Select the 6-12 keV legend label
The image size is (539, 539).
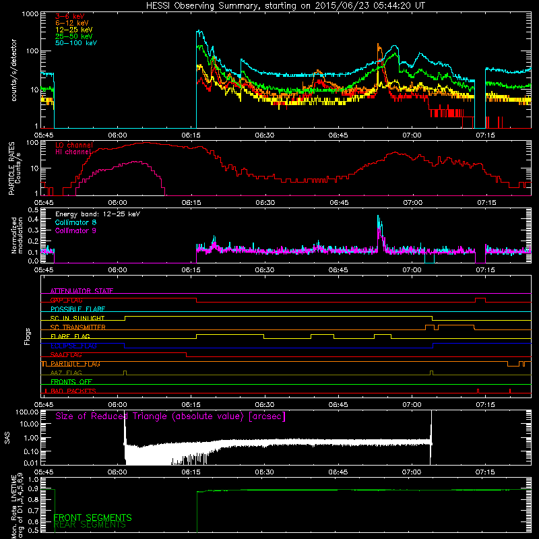pyautogui.click(x=72, y=23)
